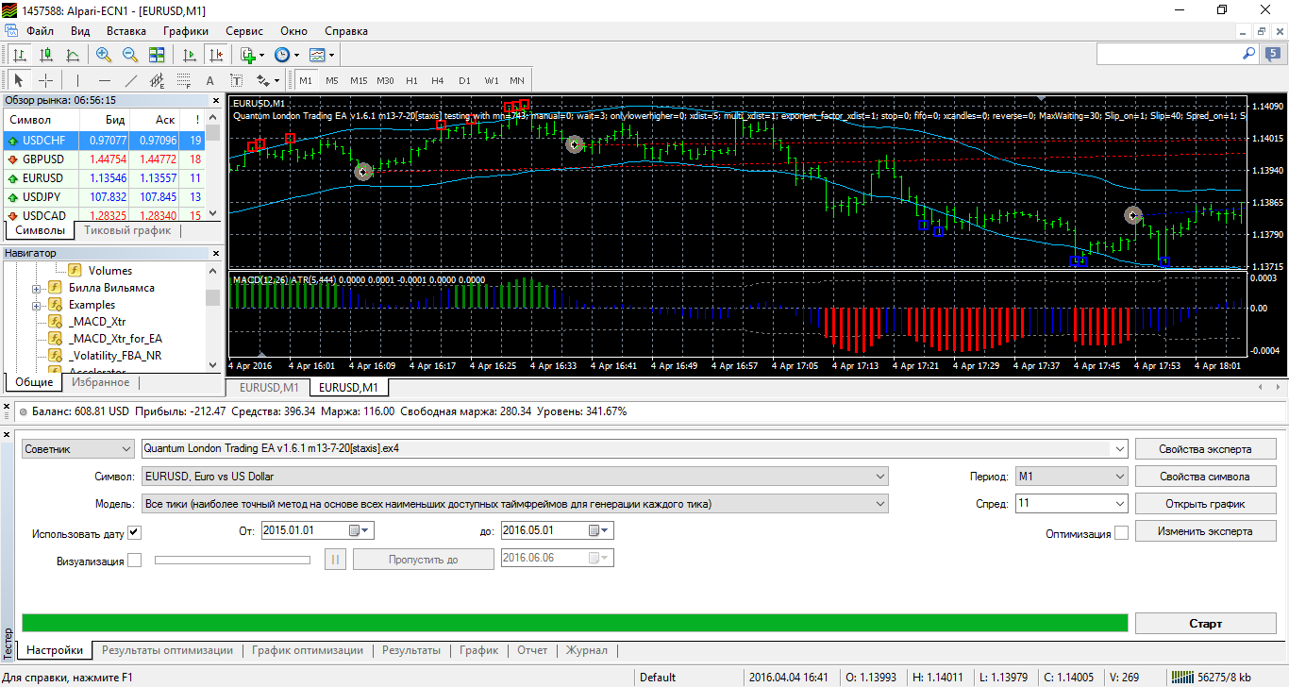Select the crosshair cursor tool
This screenshot has width=1289, height=687.
(45, 80)
